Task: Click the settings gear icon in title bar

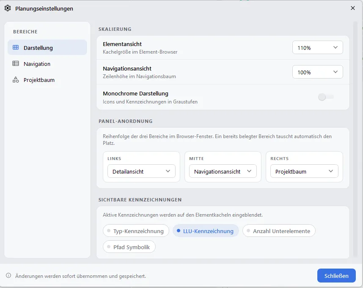Action: [x=8, y=8]
